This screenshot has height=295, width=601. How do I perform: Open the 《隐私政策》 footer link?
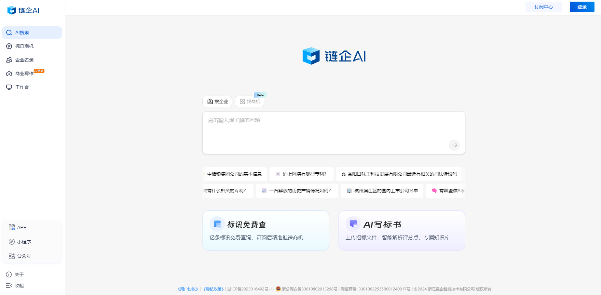213,289
